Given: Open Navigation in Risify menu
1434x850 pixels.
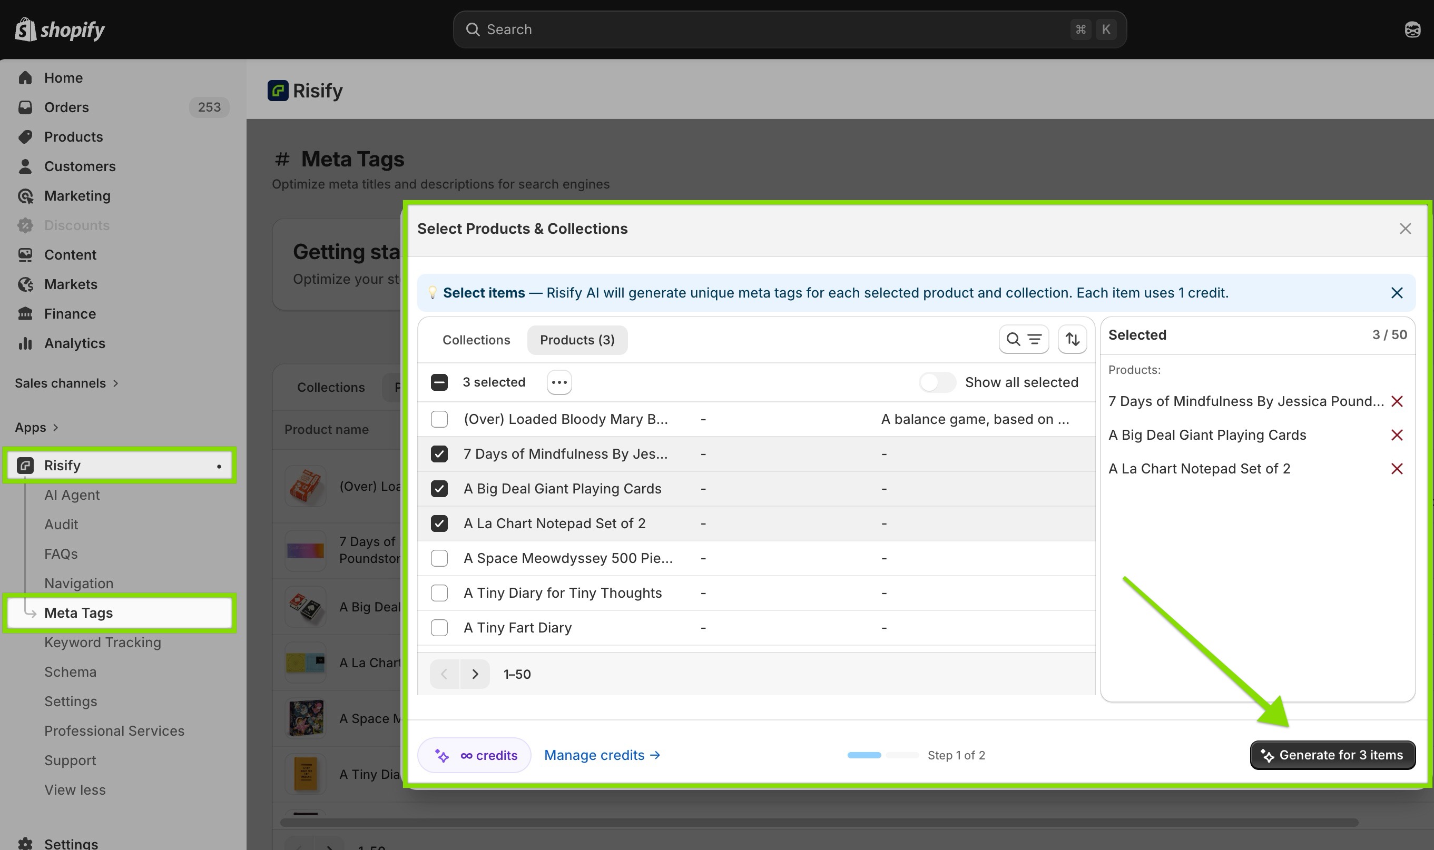Looking at the screenshot, I should tap(79, 583).
